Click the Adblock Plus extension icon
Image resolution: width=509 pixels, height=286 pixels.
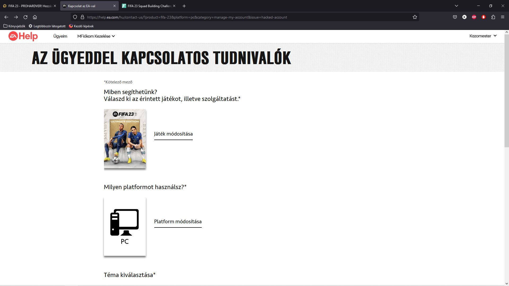coord(474,17)
